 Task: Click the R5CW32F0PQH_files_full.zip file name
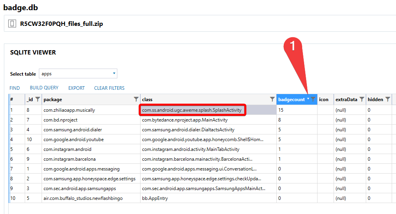pos(62,24)
